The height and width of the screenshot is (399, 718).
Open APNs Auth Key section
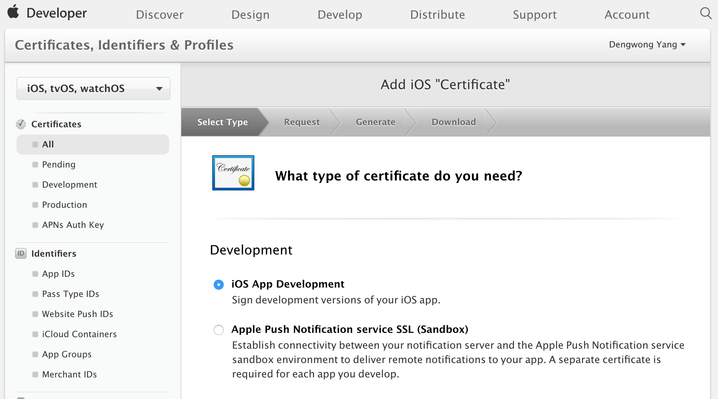click(73, 225)
